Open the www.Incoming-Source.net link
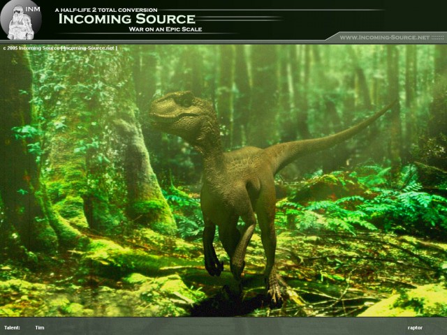This screenshot has height=335, width=447. (385, 37)
